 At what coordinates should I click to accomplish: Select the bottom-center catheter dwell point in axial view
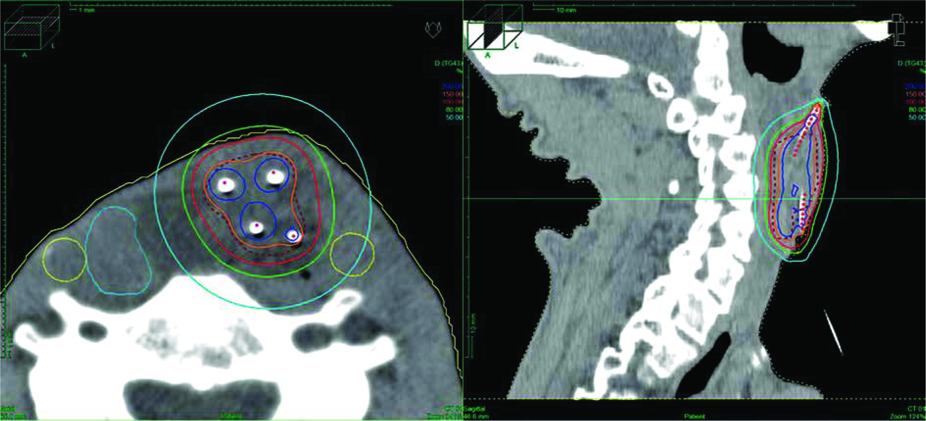pyautogui.click(x=256, y=225)
